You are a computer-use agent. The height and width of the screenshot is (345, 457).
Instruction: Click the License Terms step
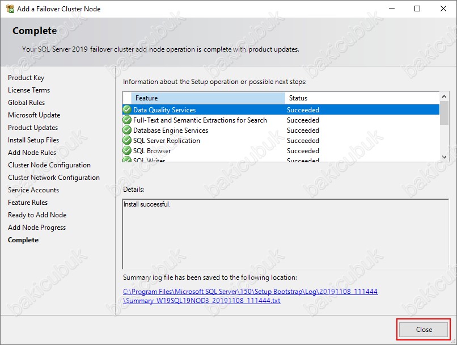[29, 90]
